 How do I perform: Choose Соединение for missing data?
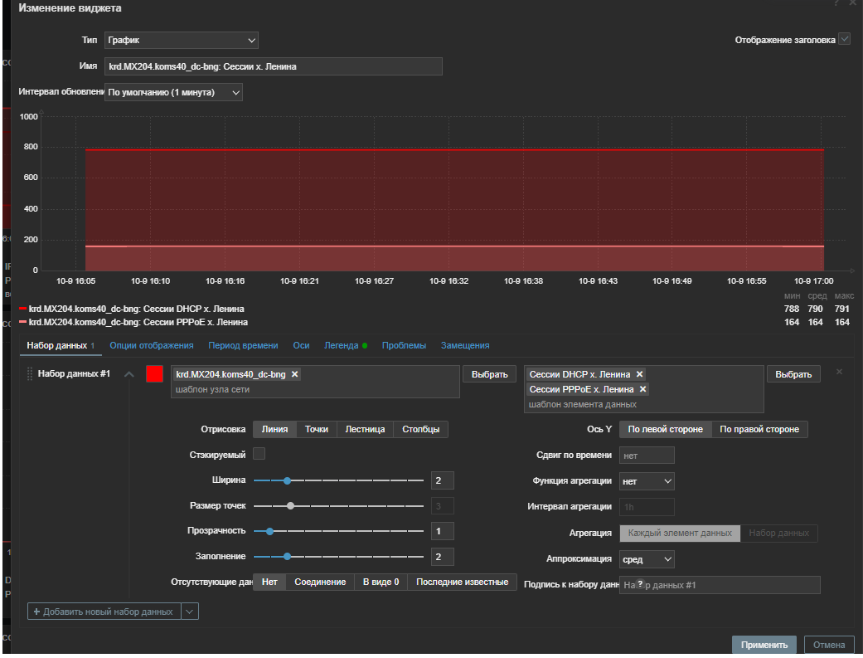320,582
